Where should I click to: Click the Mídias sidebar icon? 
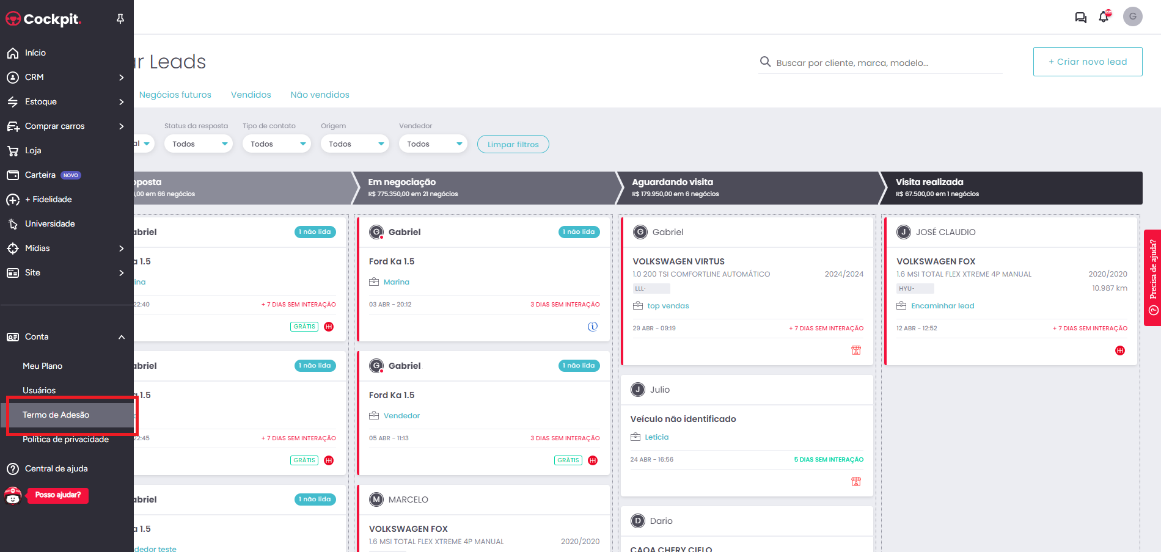coord(13,249)
